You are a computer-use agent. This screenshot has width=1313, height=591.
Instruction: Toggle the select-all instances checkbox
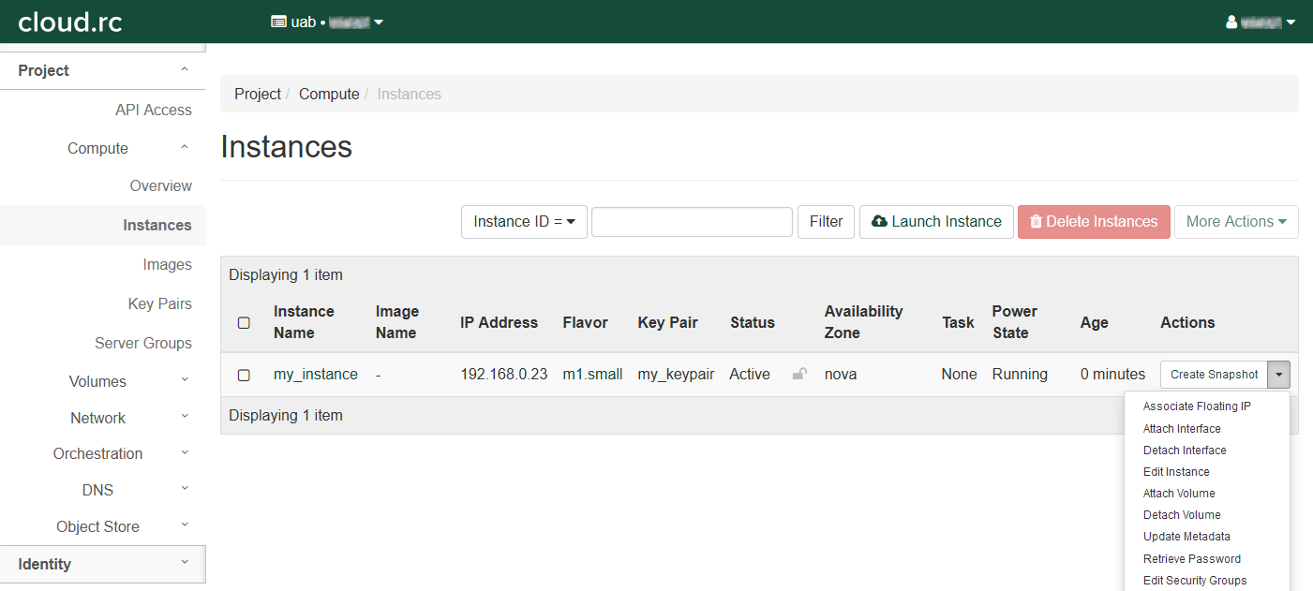[244, 323]
